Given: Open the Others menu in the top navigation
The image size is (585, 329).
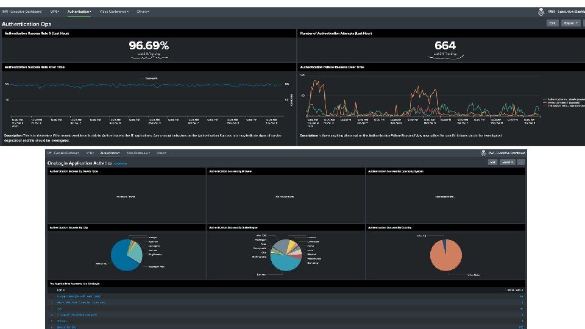Looking at the screenshot, I should (143, 12).
